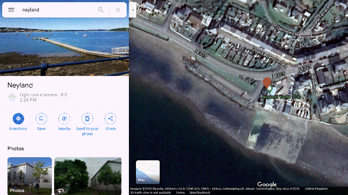
Task: Collapse the side panel arrow
Action: 133,10
